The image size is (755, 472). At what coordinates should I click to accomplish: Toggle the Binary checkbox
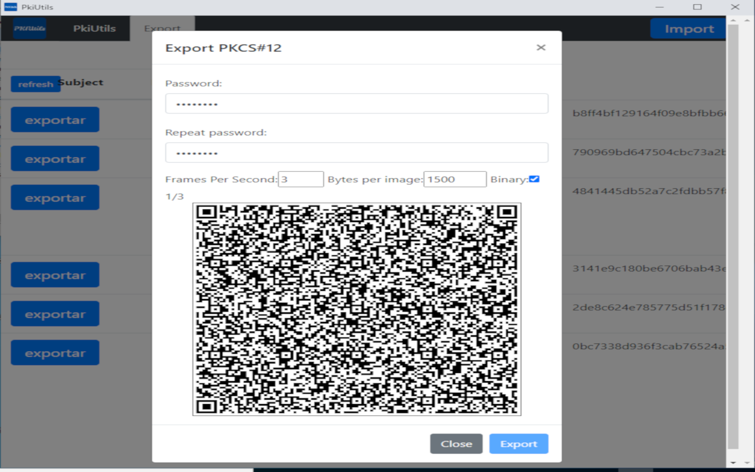click(x=534, y=179)
